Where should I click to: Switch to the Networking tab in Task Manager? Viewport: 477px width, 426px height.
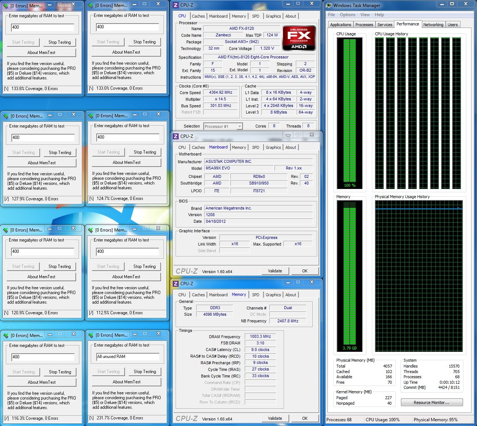(433, 25)
